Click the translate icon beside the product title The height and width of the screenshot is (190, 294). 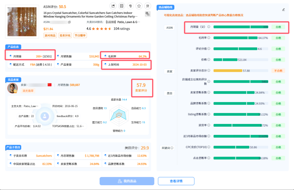pos(148,14)
